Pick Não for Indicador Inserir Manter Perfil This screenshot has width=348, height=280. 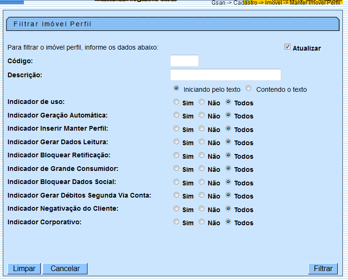click(202, 128)
